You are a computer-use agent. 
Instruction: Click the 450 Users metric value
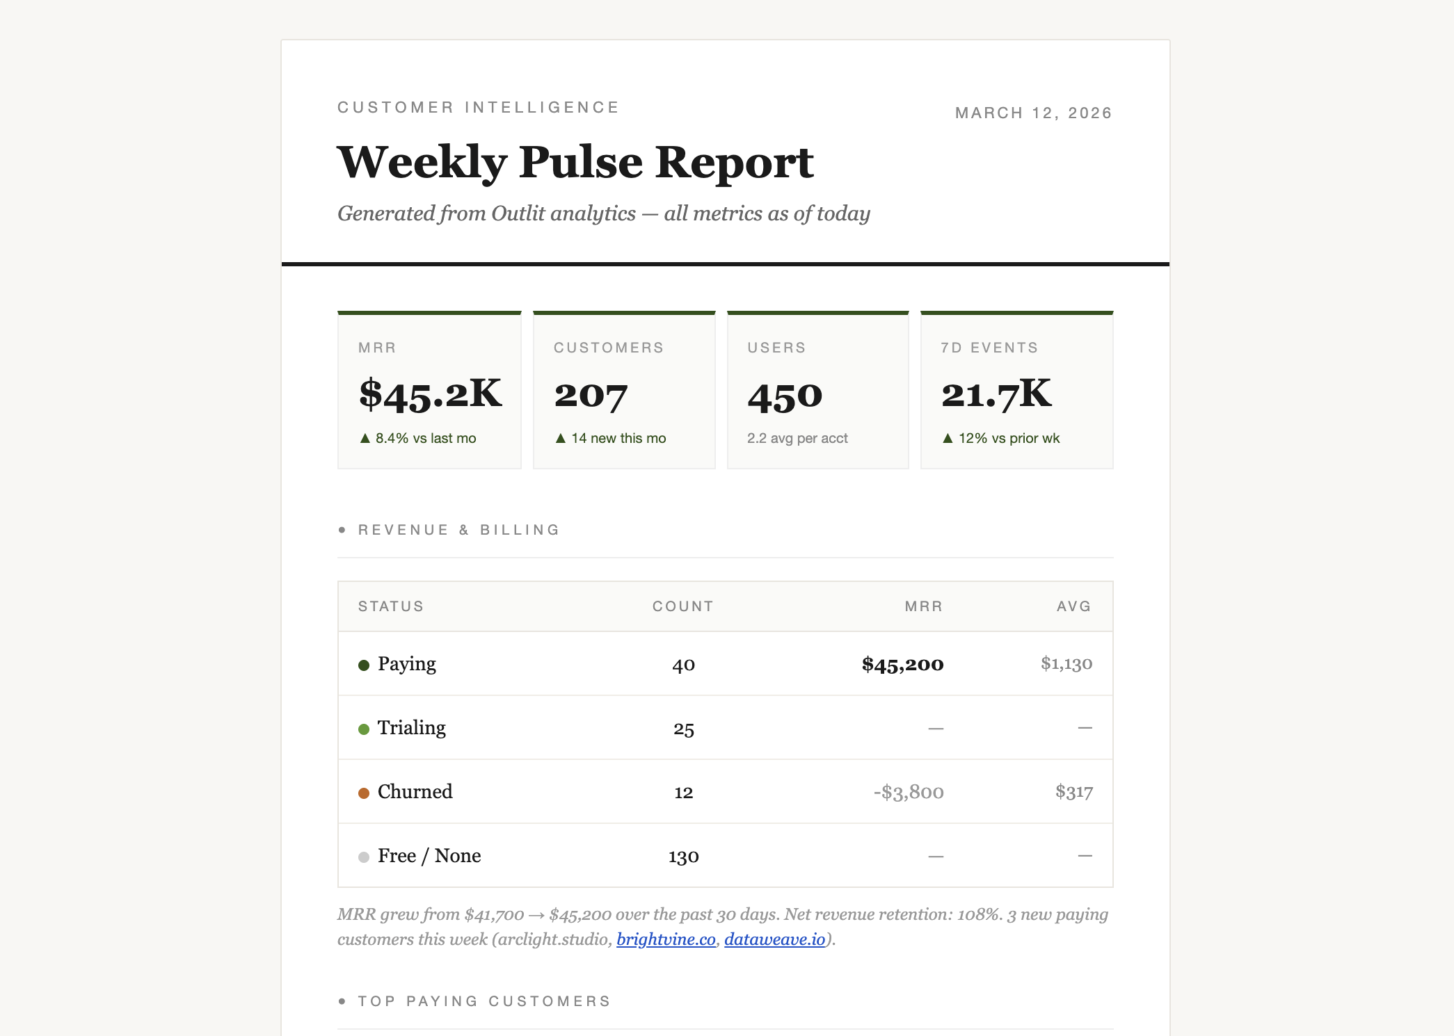coord(785,396)
